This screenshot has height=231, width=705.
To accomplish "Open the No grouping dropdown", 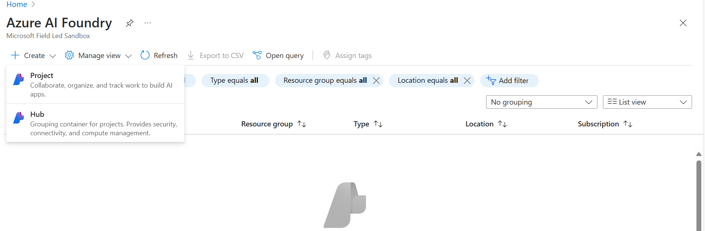I will point(541,102).
